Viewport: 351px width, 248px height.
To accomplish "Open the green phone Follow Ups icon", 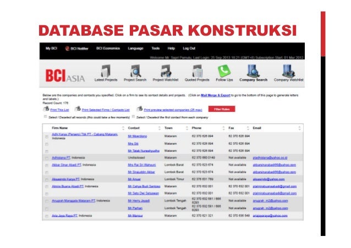I will 224,71.
